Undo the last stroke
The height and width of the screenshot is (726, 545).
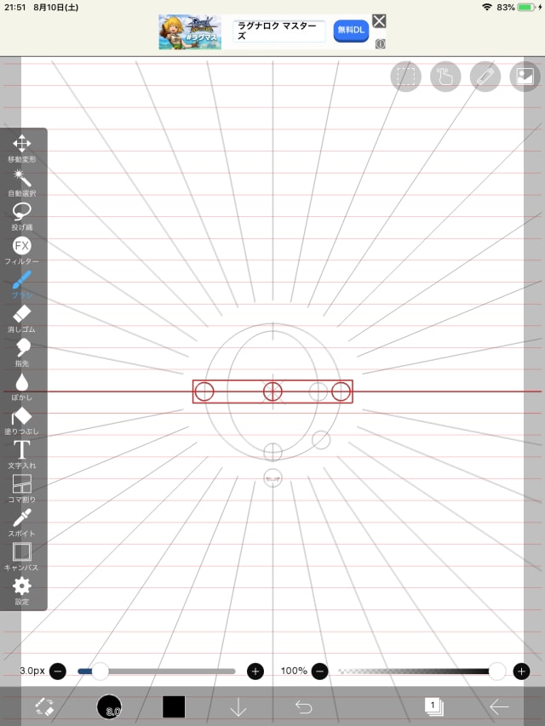pyautogui.click(x=303, y=707)
